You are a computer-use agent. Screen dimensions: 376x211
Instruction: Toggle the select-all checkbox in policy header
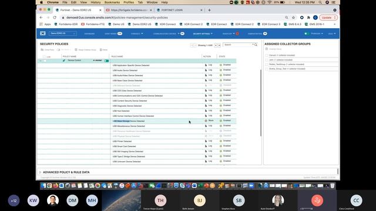click(44, 57)
